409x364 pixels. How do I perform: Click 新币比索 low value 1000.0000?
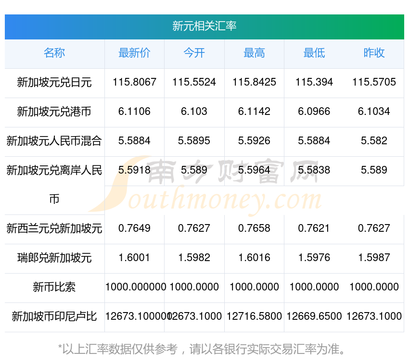(314, 287)
